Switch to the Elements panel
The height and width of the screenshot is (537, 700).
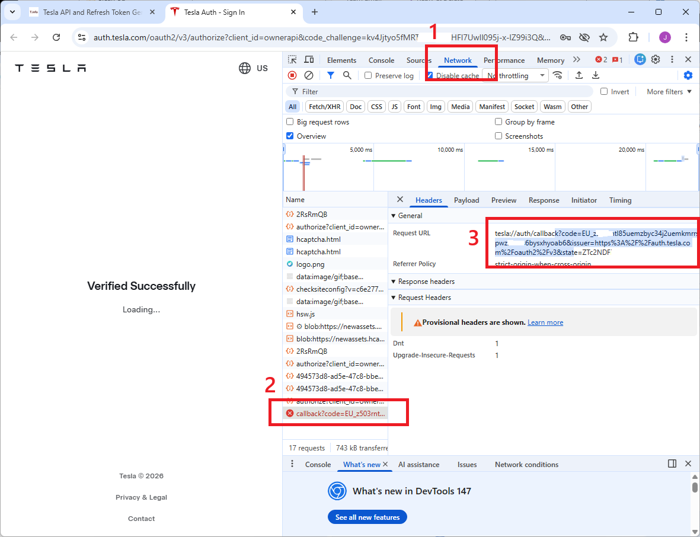(341, 60)
